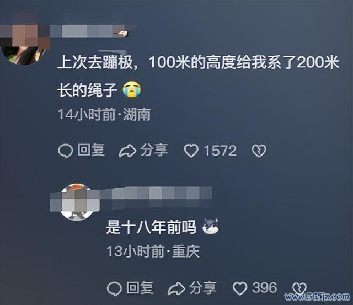Click the crying emoji after 长的绳子
Image resolution: width=353 pixels, height=305 pixels.
(x=132, y=89)
